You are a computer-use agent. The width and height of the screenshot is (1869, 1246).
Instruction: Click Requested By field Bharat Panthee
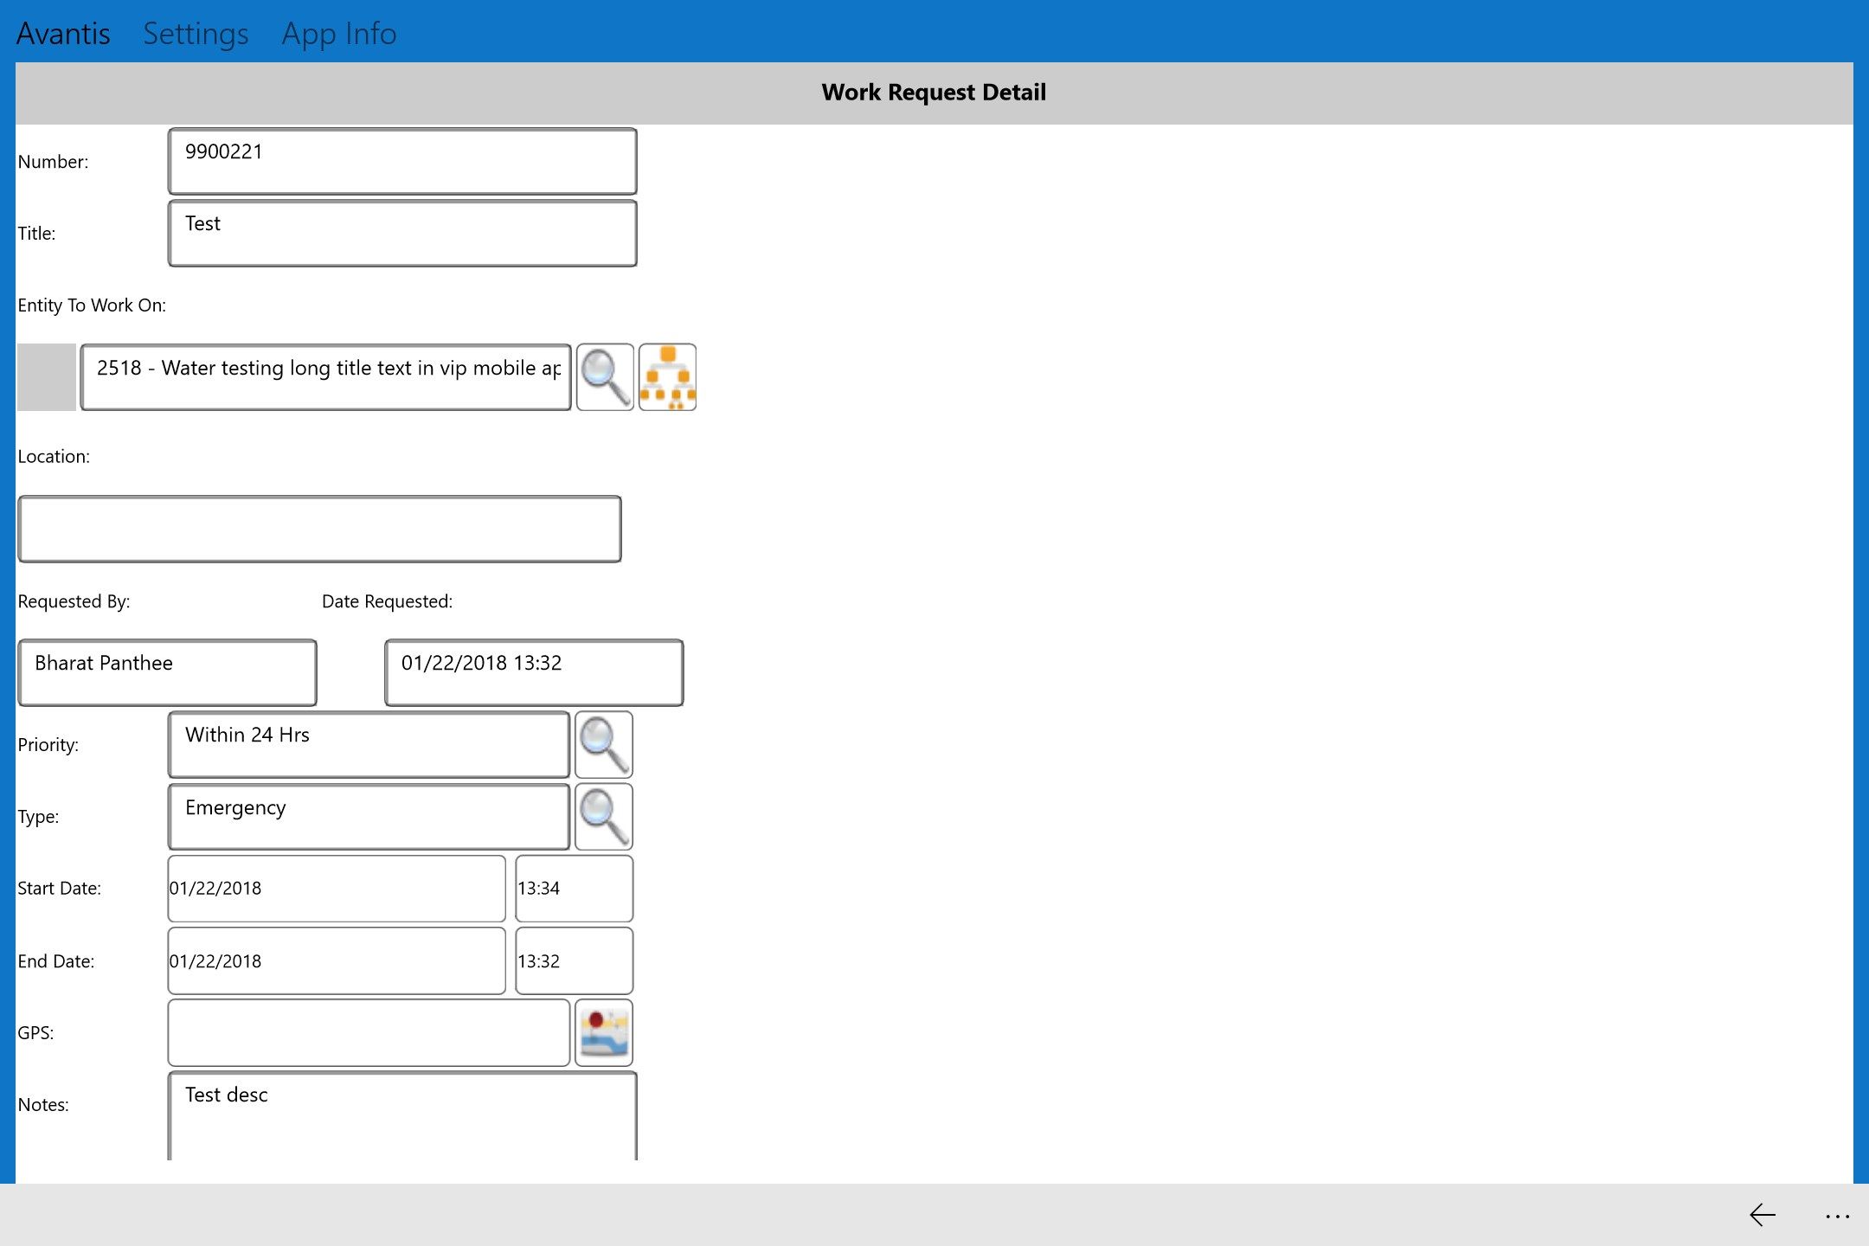[x=165, y=662]
